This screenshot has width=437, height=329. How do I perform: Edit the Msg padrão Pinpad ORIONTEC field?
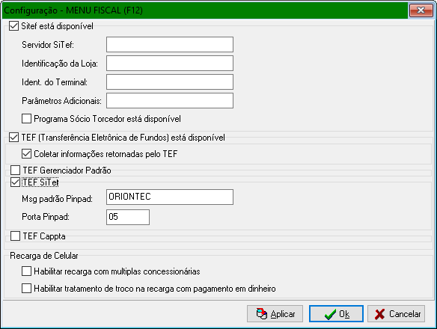pos(170,197)
